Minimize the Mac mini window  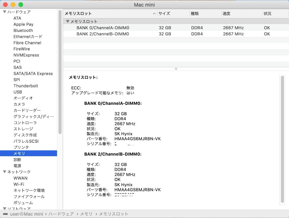pyautogui.click(x=13, y=5)
